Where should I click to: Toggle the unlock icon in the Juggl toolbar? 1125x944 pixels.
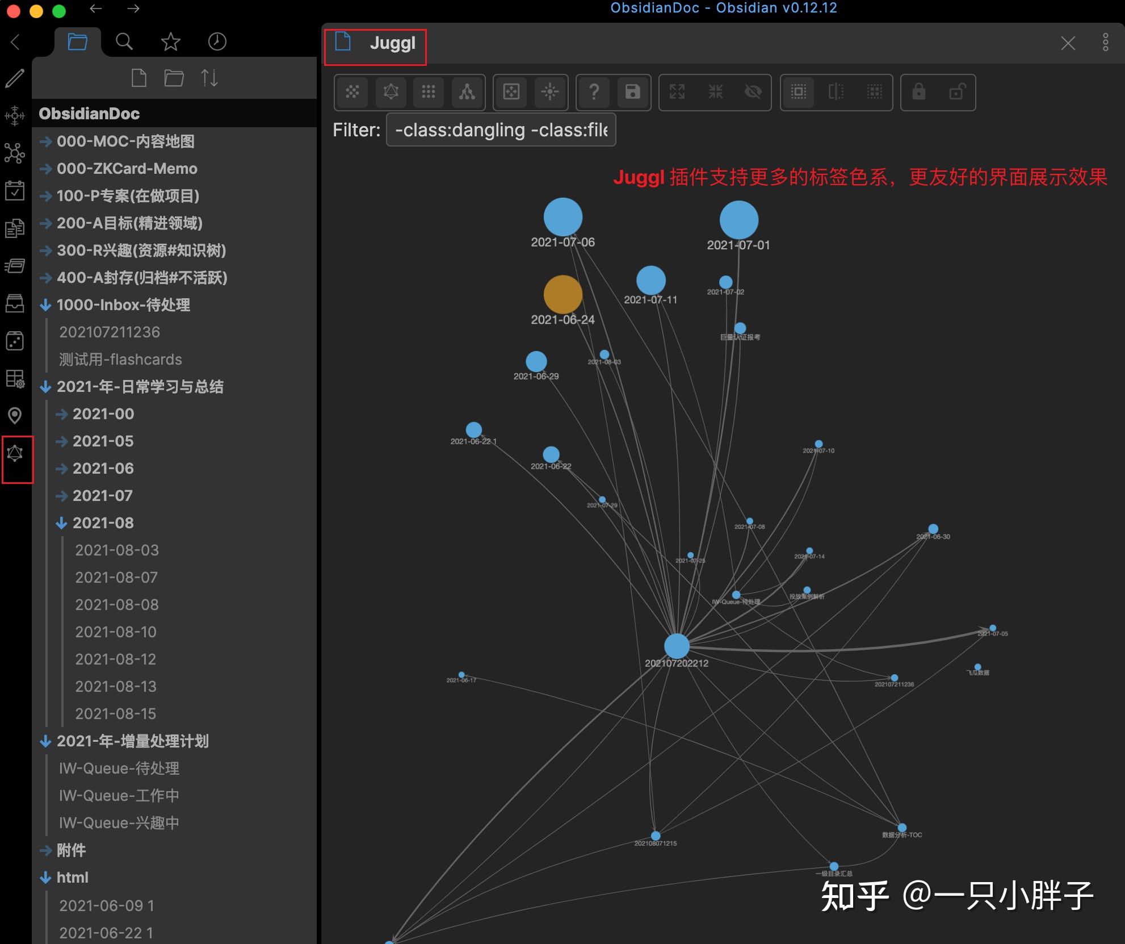(x=957, y=92)
